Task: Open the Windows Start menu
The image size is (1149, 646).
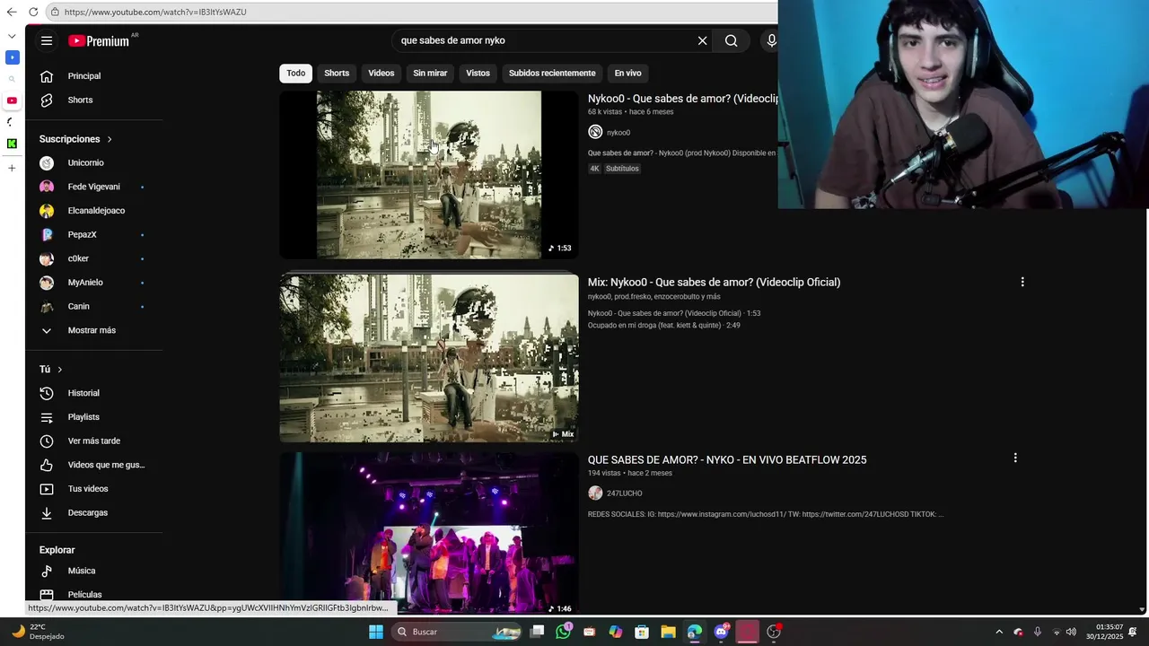Action: [376, 632]
